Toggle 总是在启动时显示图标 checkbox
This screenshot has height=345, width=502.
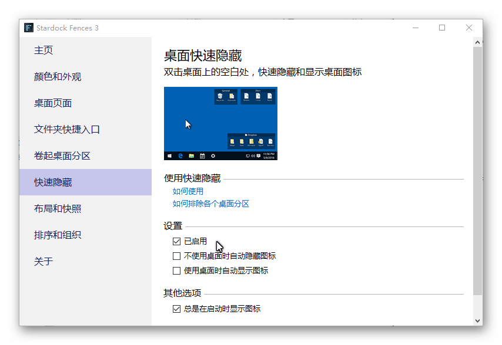(x=176, y=309)
